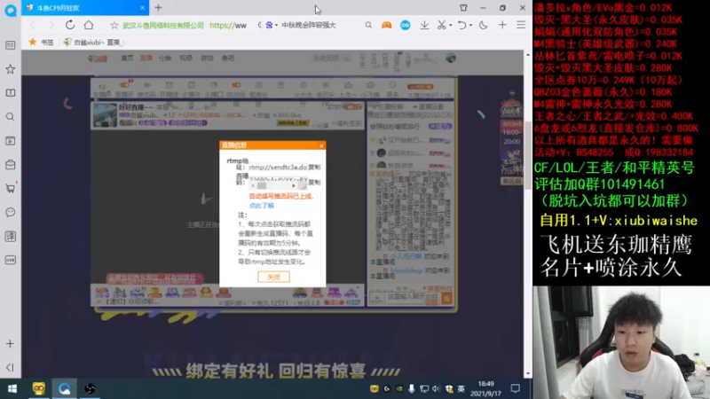Click the 直播 nav item on Douyu
The height and width of the screenshot is (399, 710).
pos(146,58)
